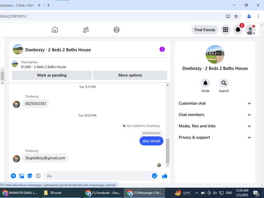This screenshot has height=198, width=264.
Task: Choose a sticker icon in composer
Action: [x=30, y=176]
